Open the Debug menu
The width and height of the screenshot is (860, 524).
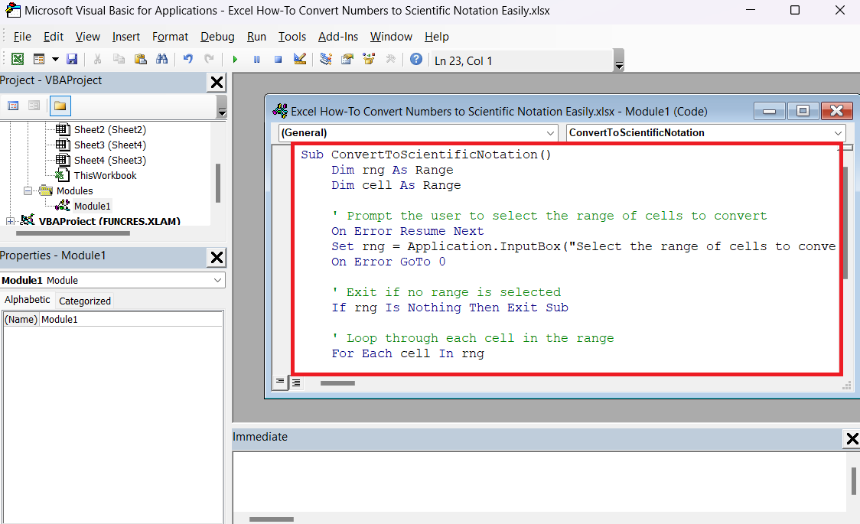[x=217, y=37]
